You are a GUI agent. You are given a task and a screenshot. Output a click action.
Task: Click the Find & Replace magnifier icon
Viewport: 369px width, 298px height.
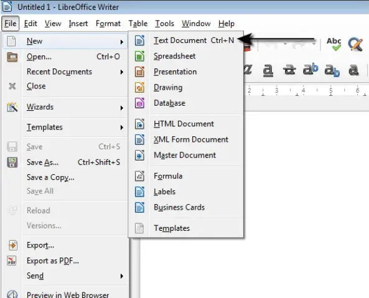point(355,44)
